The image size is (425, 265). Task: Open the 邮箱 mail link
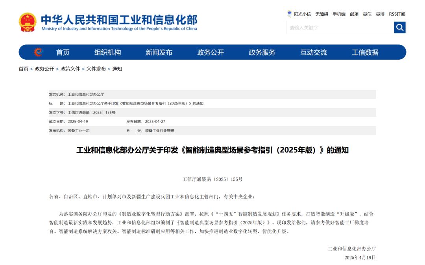tap(354, 14)
